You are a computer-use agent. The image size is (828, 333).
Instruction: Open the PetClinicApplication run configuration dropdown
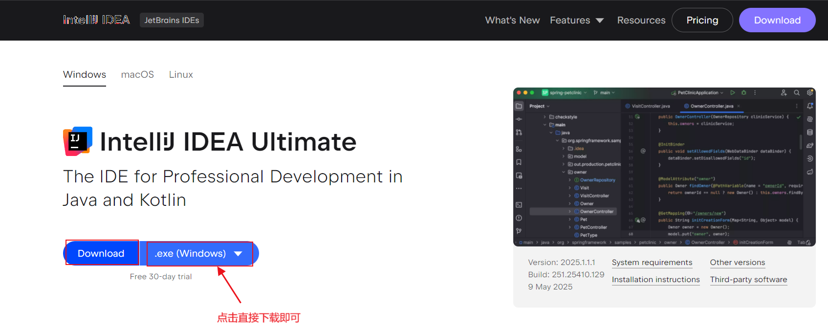click(697, 92)
